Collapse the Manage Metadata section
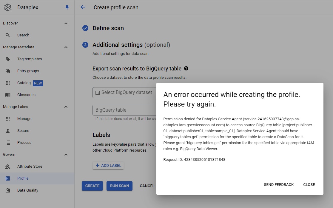 66,47
